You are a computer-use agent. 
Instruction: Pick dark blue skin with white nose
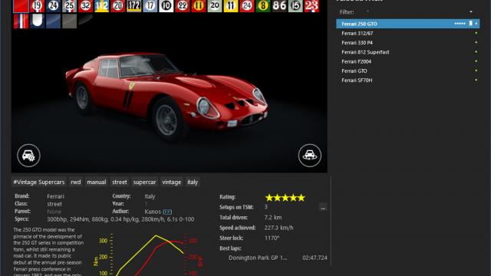(x=38, y=21)
